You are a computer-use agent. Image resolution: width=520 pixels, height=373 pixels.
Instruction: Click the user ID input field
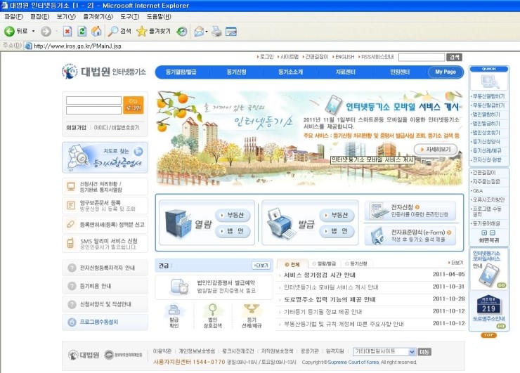pyautogui.click(x=94, y=100)
